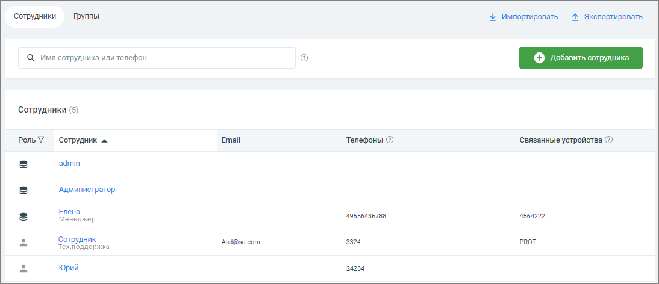The image size is (659, 284).
Task: Click the role icon in admin row
Action: 23,165
